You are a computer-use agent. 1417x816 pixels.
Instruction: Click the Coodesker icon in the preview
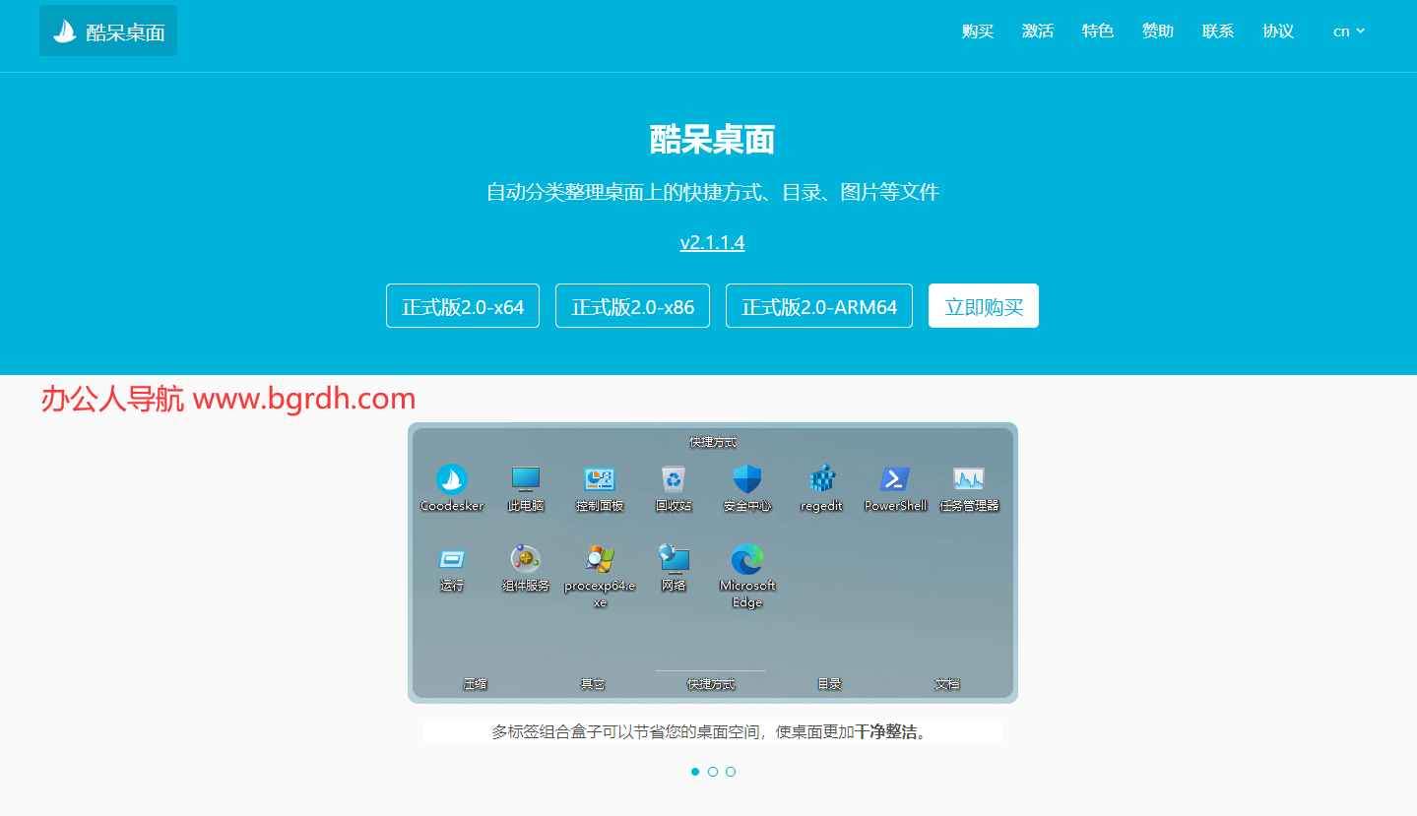tap(452, 479)
